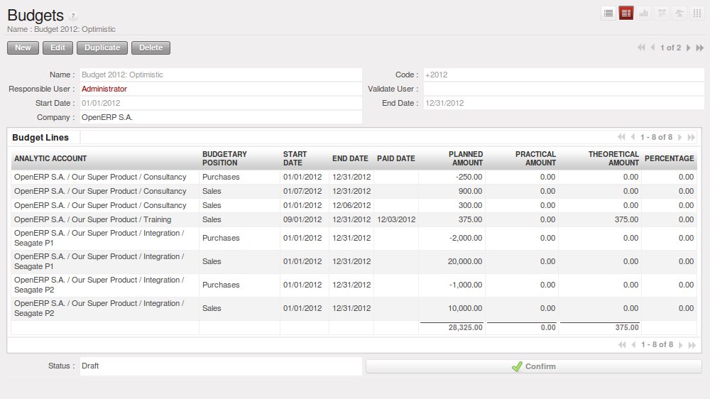
Task: Click the Start Date field 01/01/2012
Action: (221, 103)
